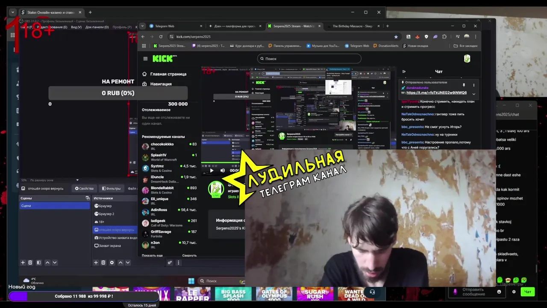Collapse recommended channels via Свернуть
Screen dimensions: 547x308
[x=189, y=255]
